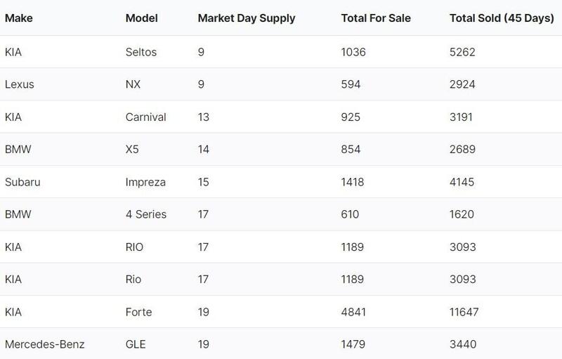
Task: Click the 4841 total for sale value
Action: pyautogui.click(x=353, y=312)
